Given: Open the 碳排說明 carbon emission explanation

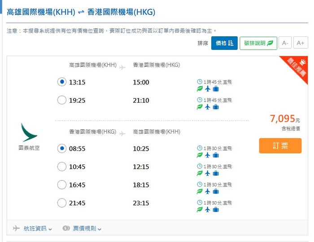Looking at the screenshot, I should click(258, 43).
